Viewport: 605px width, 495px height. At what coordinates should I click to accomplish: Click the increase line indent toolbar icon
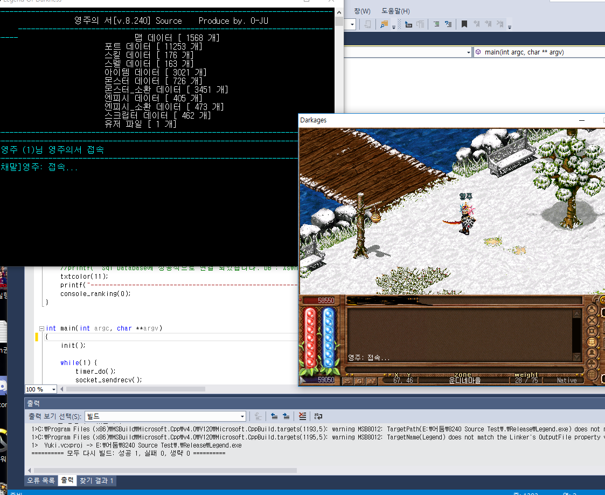[436, 24]
